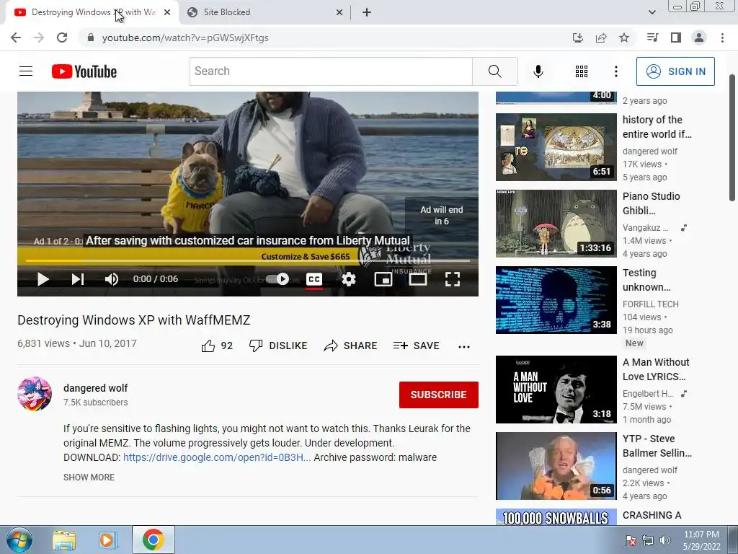Reload the YouTube page
738x554 pixels.
point(62,38)
